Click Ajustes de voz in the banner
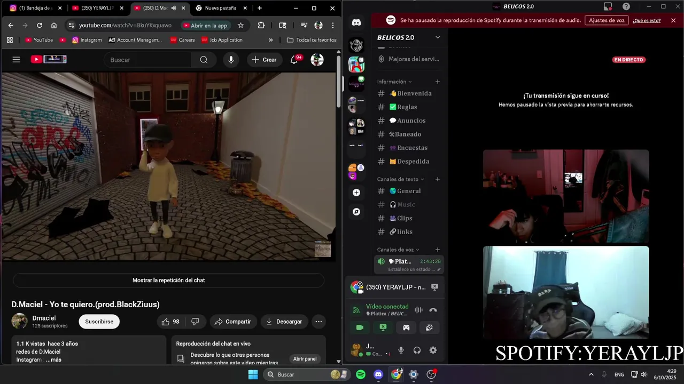Image resolution: width=684 pixels, height=384 pixels. [x=606, y=20]
